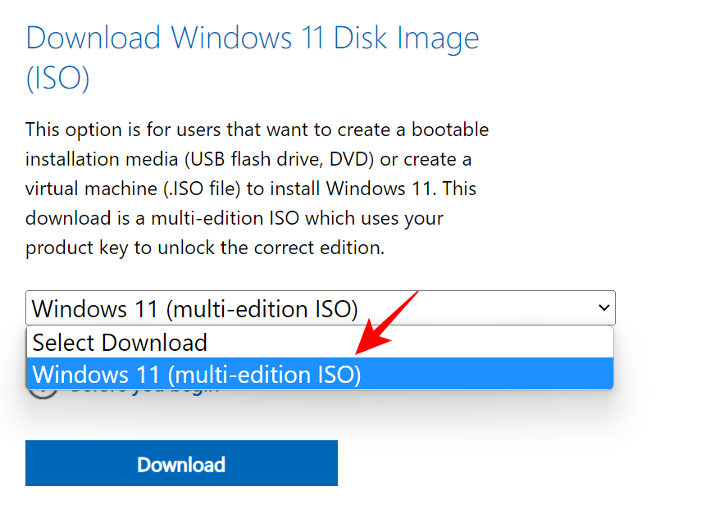Click 'product key to unlock the correct edition' text
Image resolution: width=715 pixels, height=505 pixels.
pyautogui.click(x=205, y=248)
